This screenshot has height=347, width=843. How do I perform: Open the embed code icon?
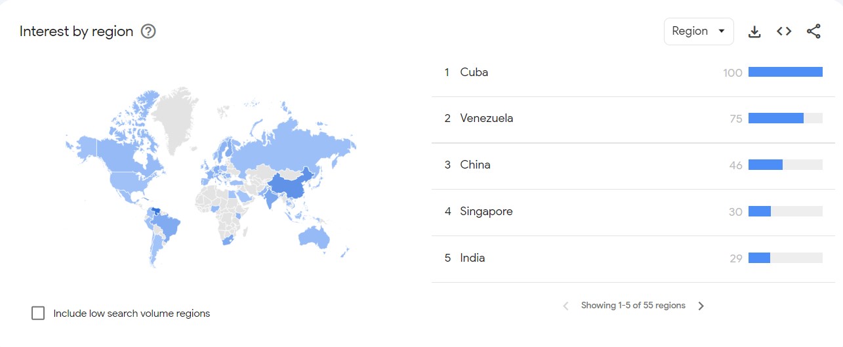pos(784,31)
